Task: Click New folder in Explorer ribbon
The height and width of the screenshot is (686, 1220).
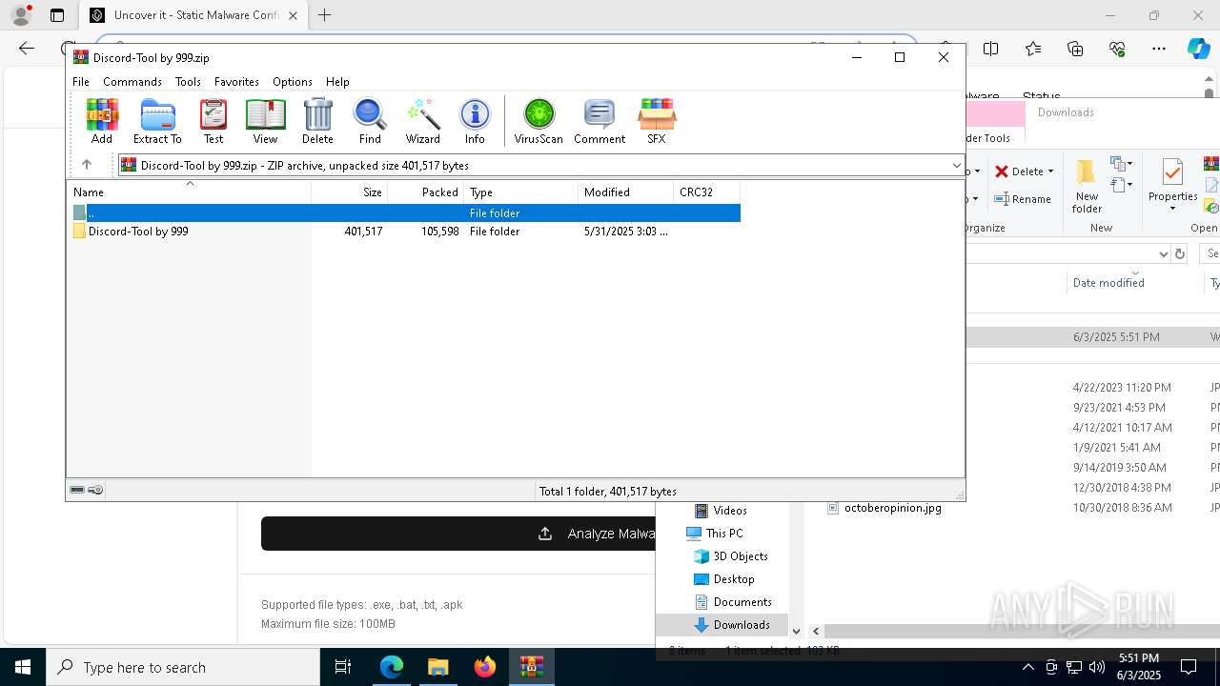Action: click(x=1087, y=187)
